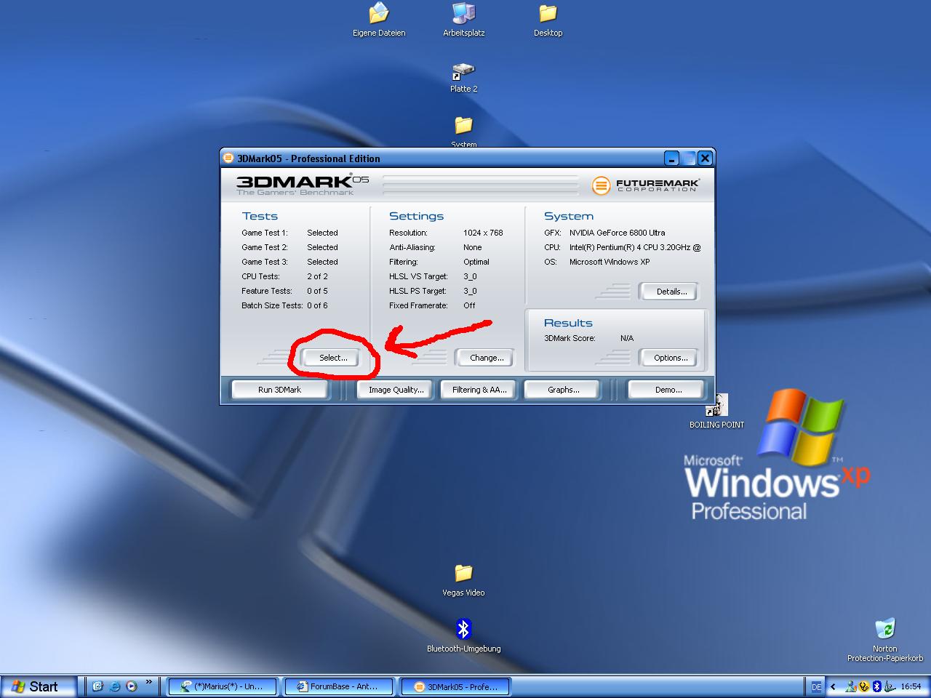Start the Demo... button

pos(668,390)
